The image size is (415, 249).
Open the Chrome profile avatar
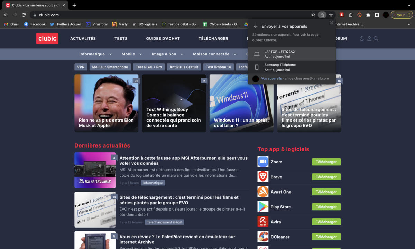coord(386,15)
